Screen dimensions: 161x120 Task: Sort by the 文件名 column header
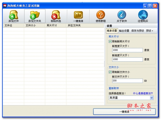13,25
